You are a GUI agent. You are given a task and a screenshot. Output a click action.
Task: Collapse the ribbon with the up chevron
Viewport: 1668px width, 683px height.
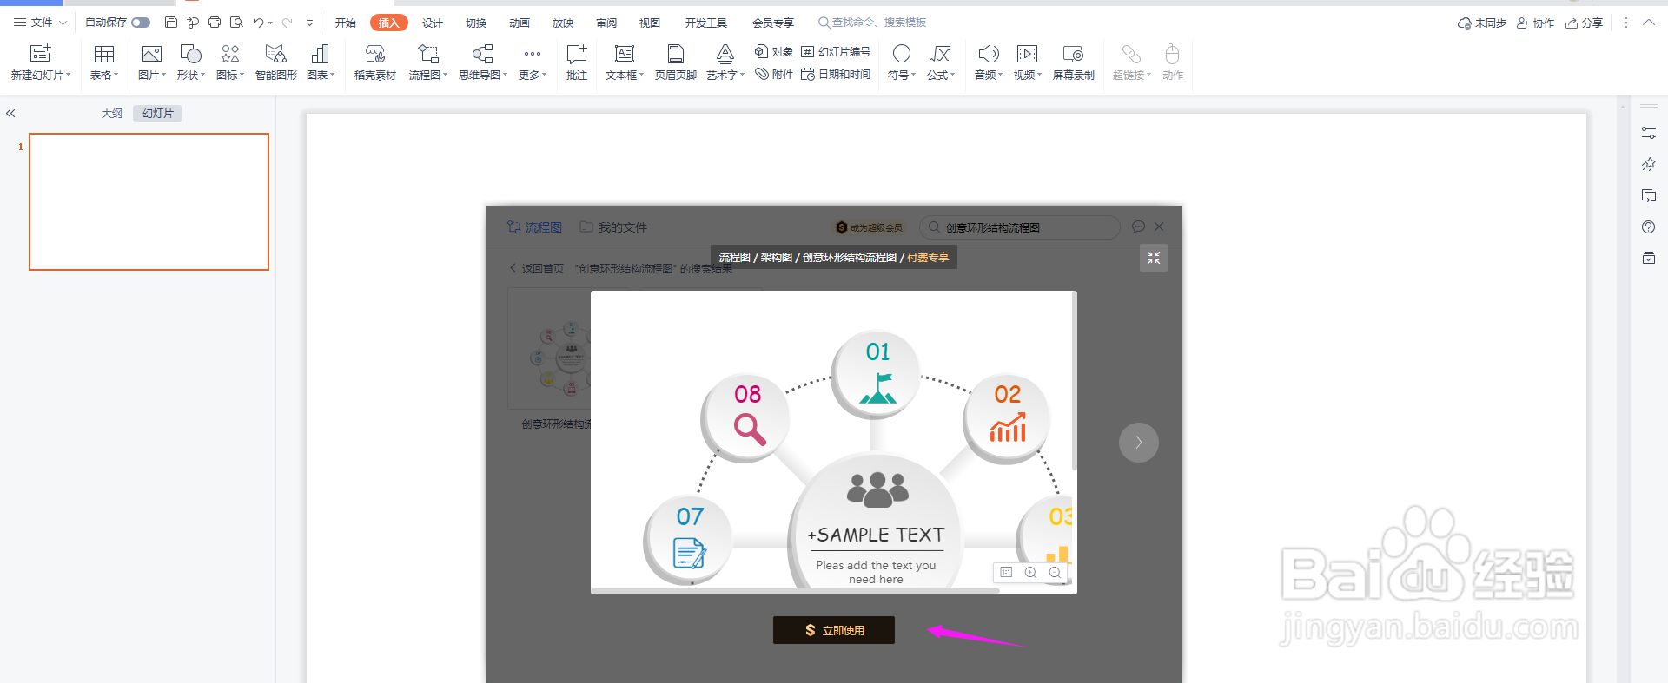(1649, 23)
